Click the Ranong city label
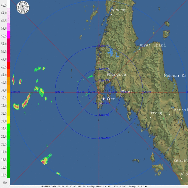 (x=118, y=10)
